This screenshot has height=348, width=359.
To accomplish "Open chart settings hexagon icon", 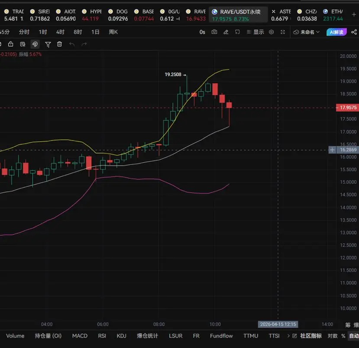I will click(272, 32).
